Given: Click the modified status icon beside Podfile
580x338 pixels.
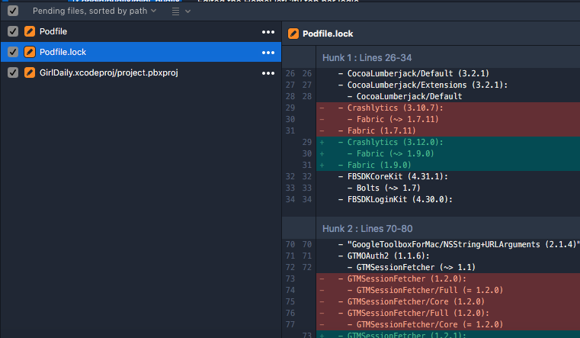Looking at the screenshot, I should tap(30, 31).
